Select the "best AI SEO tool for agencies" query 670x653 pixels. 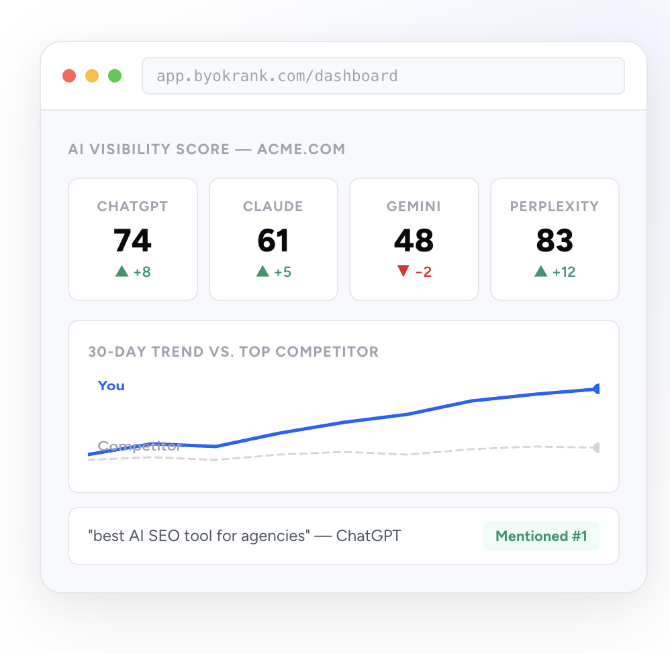tap(244, 536)
